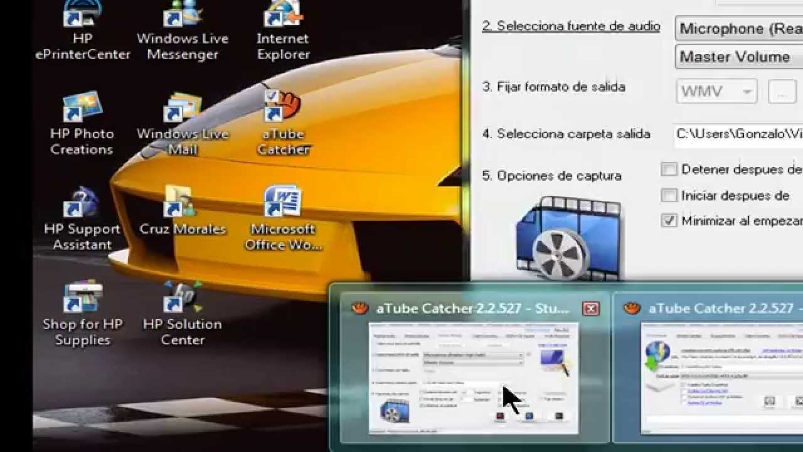Toggle the Detener despues de checkbox
Viewport: 803px width, 452px height.
pyautogui.click(x=669, y=169)
